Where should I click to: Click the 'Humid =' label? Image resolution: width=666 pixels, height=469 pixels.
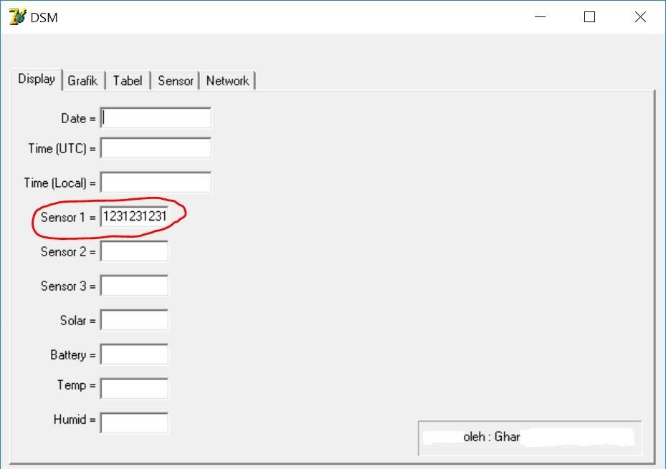[75, 420]
